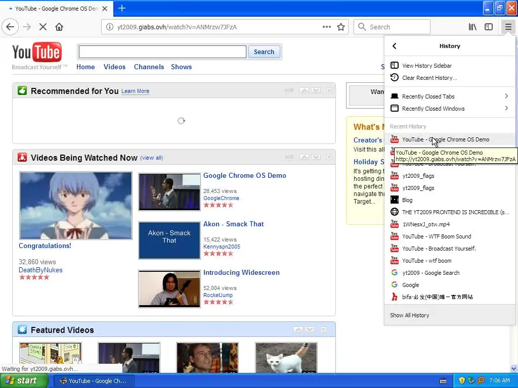Screen dimensions: 518x388
Task: Click the Featured Videos blue star icon
Action: [x=22, y=329]
